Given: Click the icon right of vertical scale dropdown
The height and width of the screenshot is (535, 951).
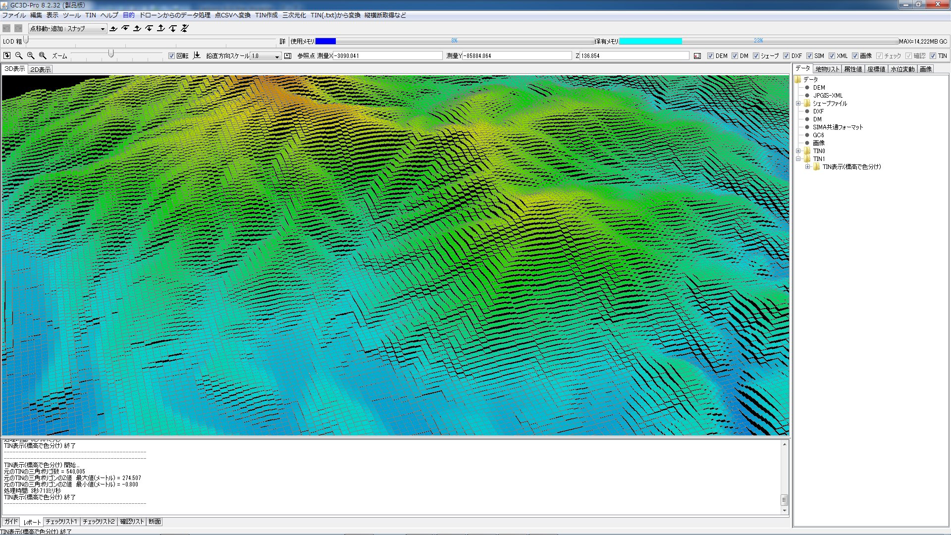Looking at the screenshot, I should pos(288,56).
